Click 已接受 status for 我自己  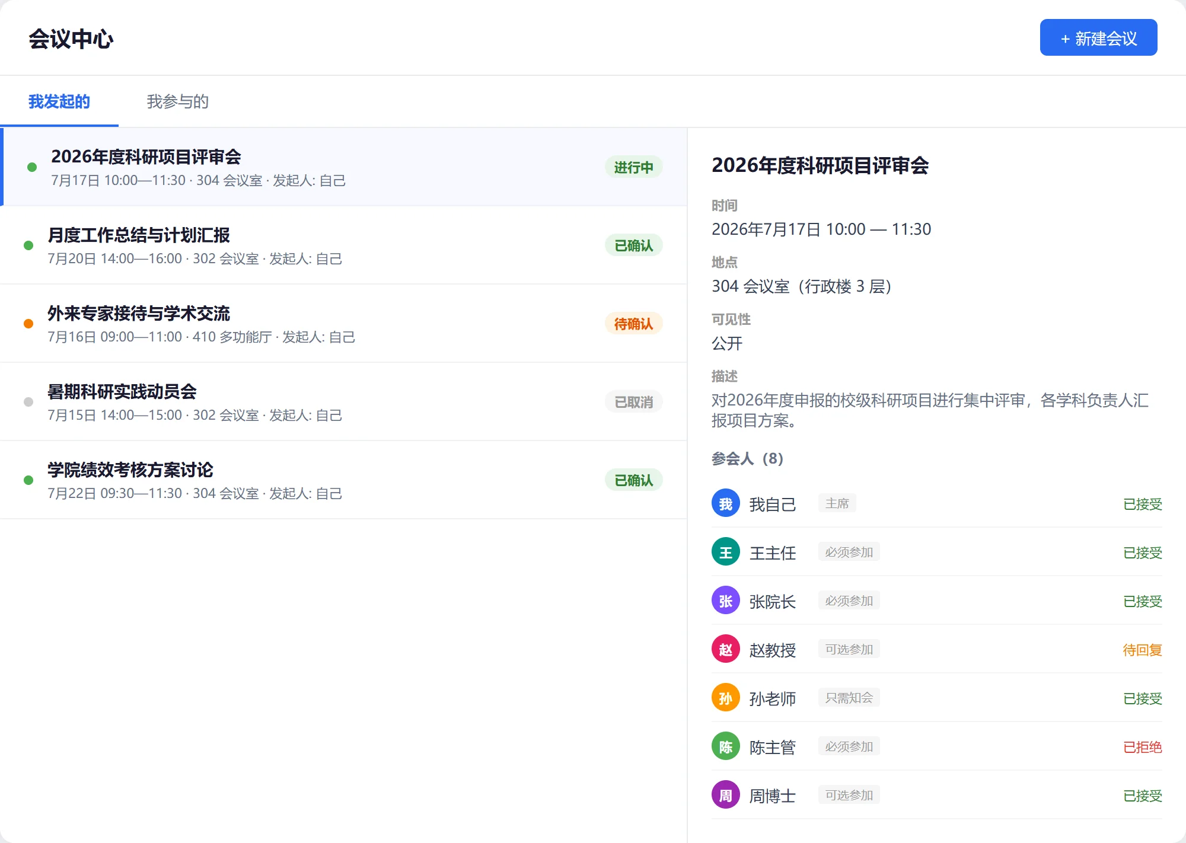point(1142,504)
